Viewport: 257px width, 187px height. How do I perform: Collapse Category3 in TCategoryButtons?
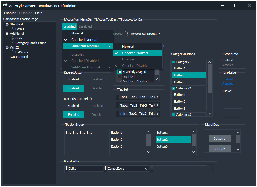(x=174, y=115)
